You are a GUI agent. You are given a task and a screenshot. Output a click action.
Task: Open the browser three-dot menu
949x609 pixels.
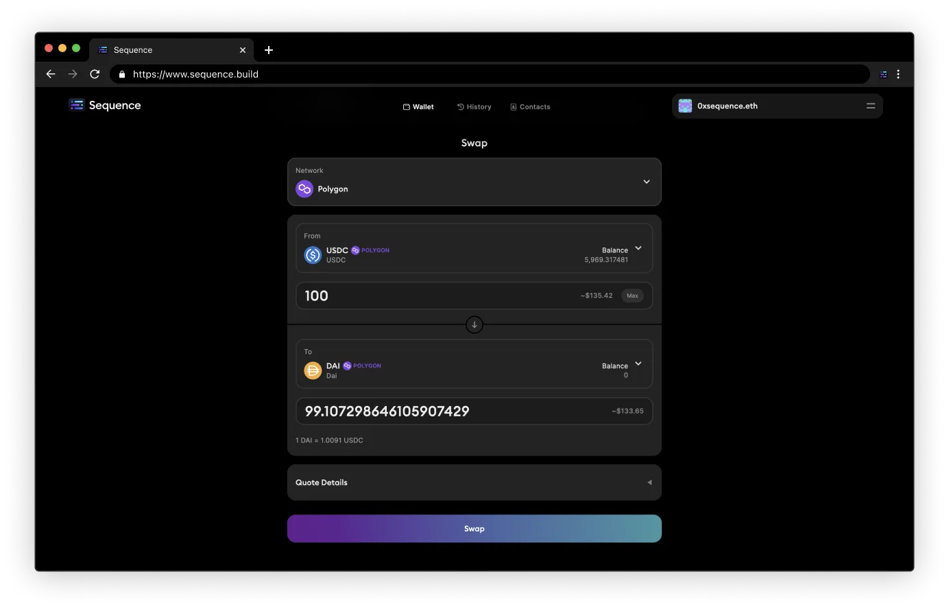(x=898, y=74)
